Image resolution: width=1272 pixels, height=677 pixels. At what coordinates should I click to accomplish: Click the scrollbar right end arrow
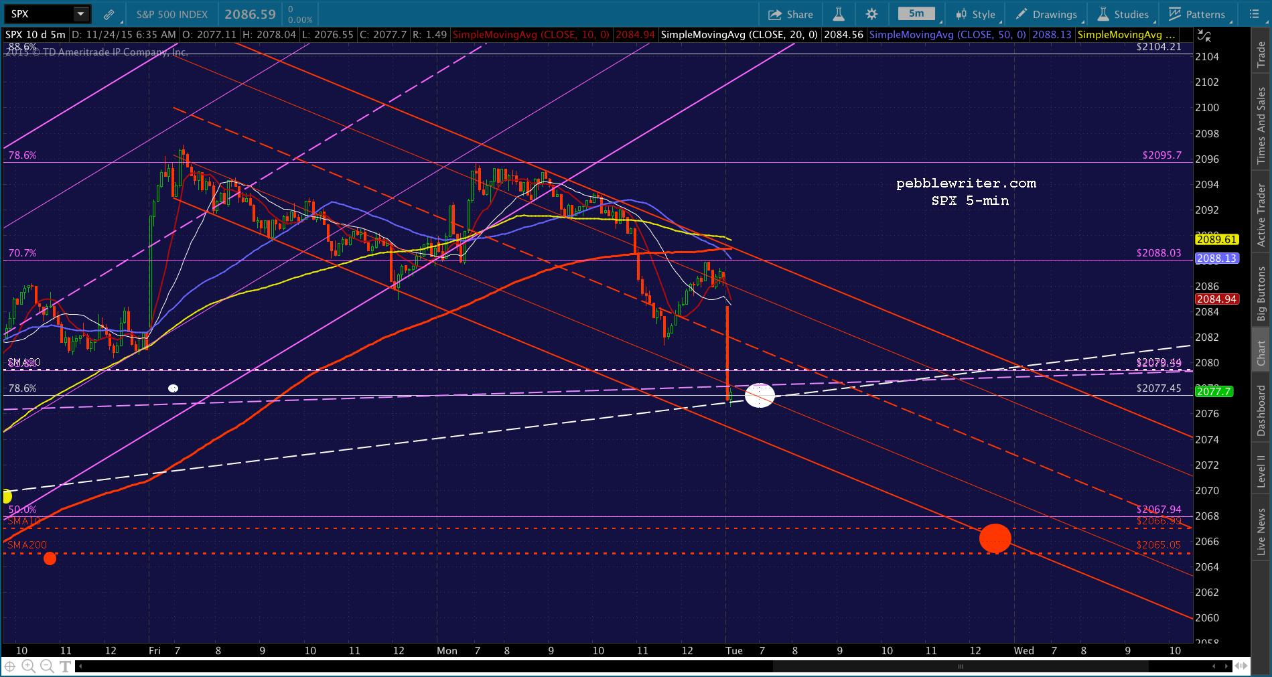[x=1226, y=666]
